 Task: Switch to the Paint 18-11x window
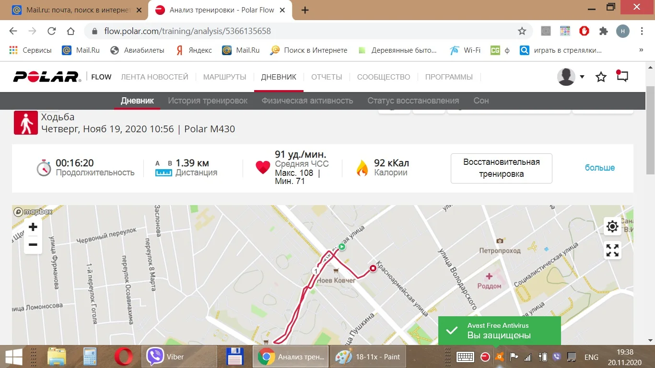click(x=368, y=357)
